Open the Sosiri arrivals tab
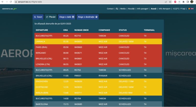The image size is (196, 107). (38, 17)
